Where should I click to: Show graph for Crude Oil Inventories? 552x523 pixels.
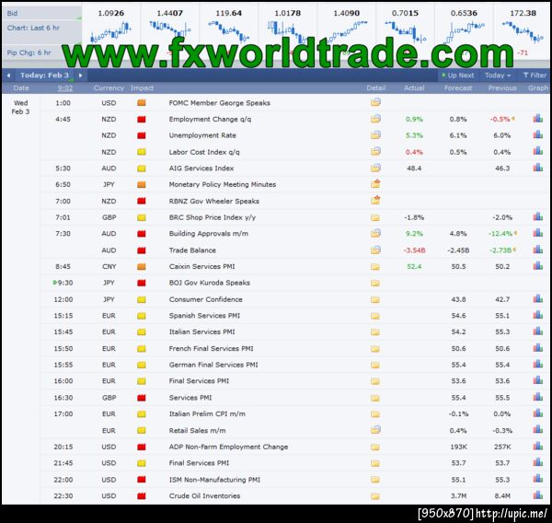(x=538, y=495)
